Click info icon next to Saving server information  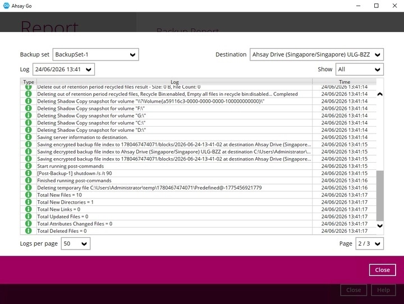pyautogui.click(x=29, y=137)
